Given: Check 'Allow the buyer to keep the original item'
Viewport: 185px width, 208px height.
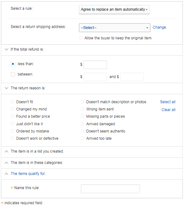Looking at the screenshot, I should click(81, 38).
